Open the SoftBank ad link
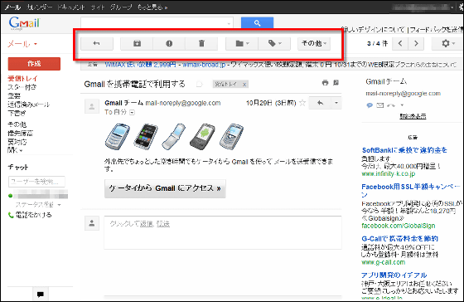 click(x=404, y=150)
